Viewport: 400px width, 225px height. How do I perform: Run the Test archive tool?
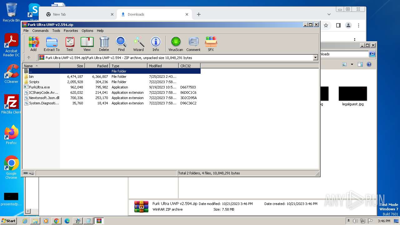pyautogui.click(x=70, y=44)
